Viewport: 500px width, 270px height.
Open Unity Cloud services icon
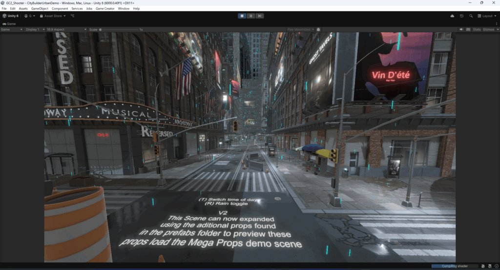pyautogui.click(x=453, y=16)
